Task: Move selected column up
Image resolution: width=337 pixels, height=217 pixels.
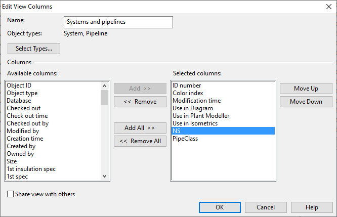Action: click(x=306, y=89)
